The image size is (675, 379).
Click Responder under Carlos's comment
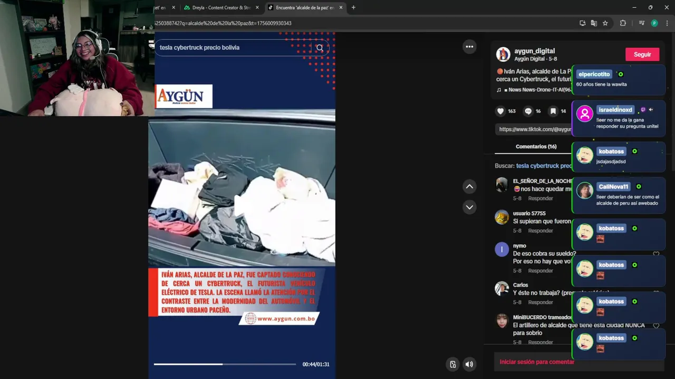point(541,302)
